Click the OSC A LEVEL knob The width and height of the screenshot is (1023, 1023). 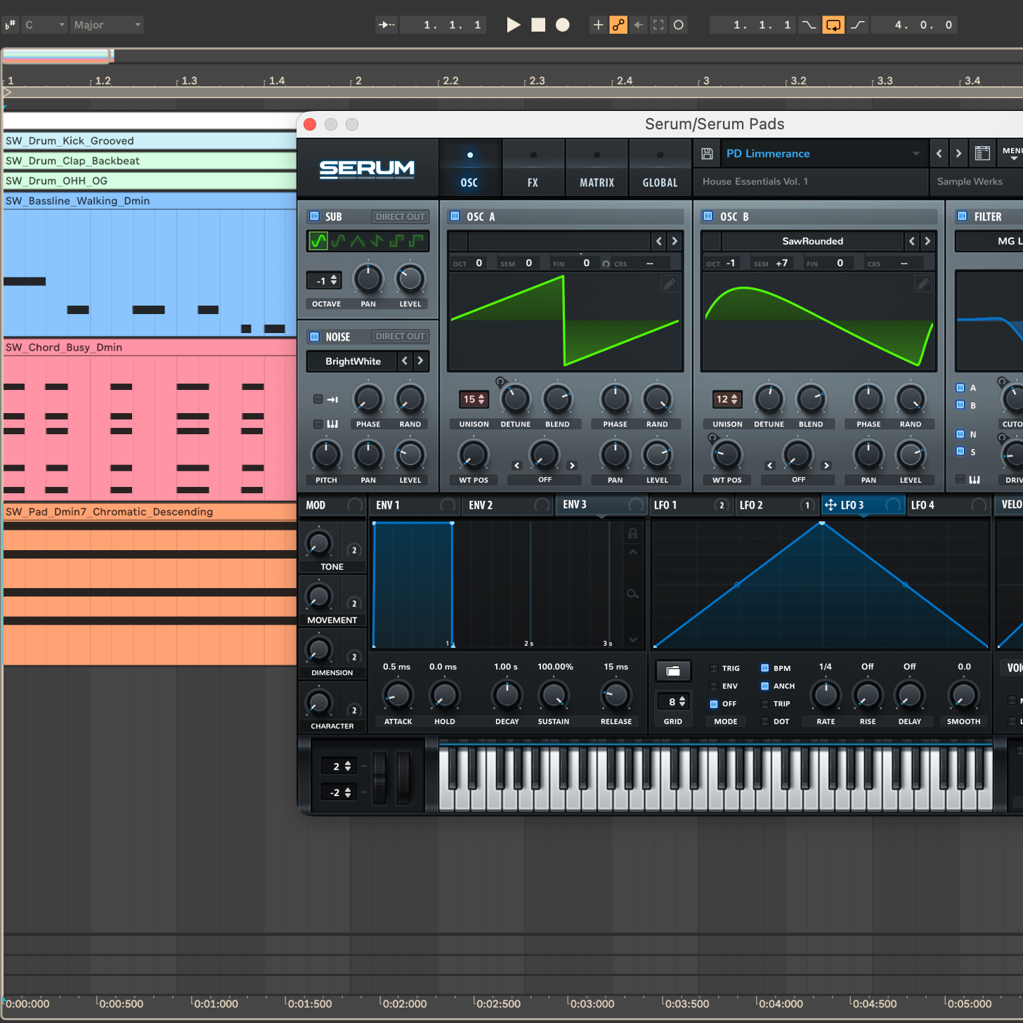657,455
